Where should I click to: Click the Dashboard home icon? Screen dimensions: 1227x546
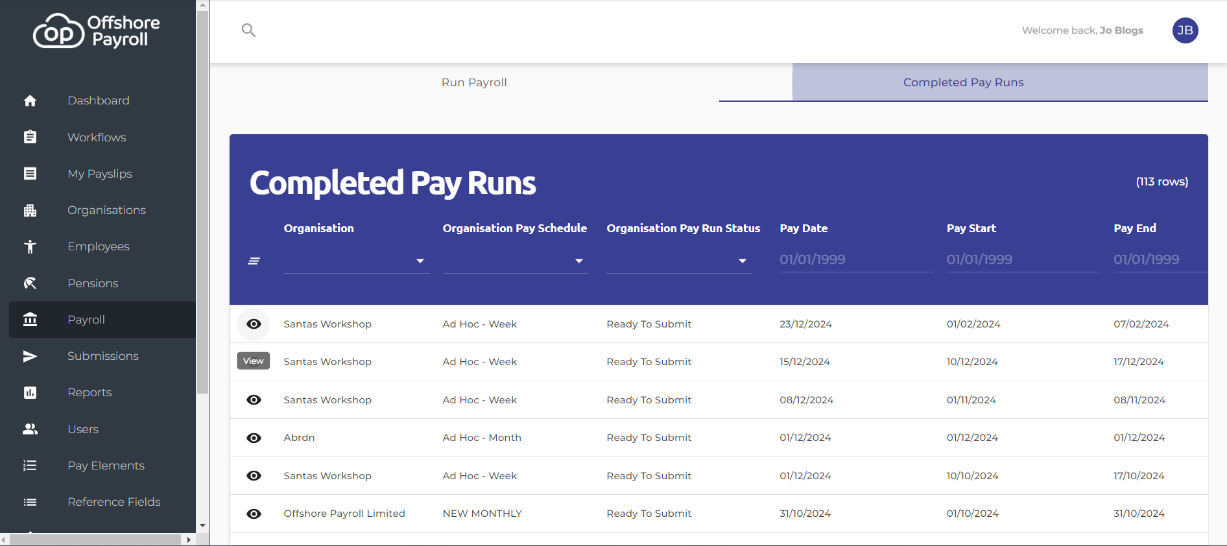[x=30, y=101]
